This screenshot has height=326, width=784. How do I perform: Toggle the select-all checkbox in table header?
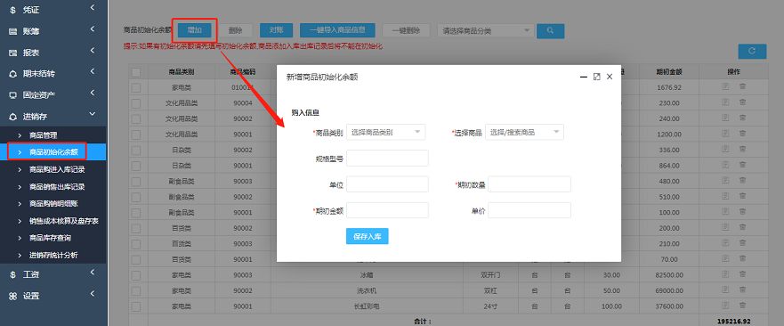136,72
